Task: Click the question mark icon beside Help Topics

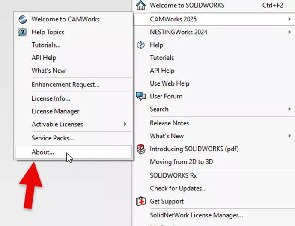Action: click(23, 32)
